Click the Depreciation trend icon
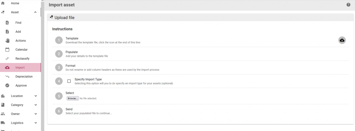The height and width of the screenshot is (131, 355). click(x=7, y=77)
